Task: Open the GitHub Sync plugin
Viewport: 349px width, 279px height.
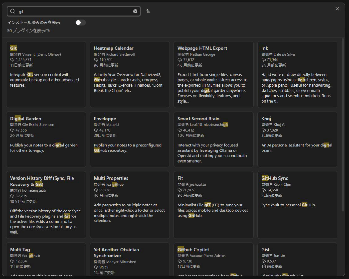Action: tap(297, 205)
